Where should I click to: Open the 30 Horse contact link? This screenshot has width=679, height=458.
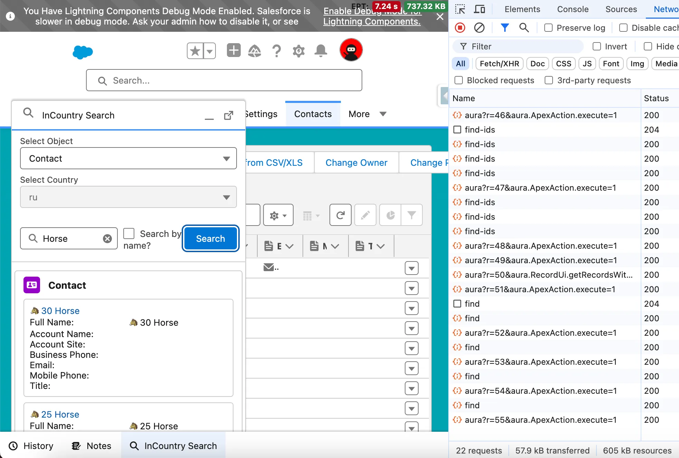[60, 311]
